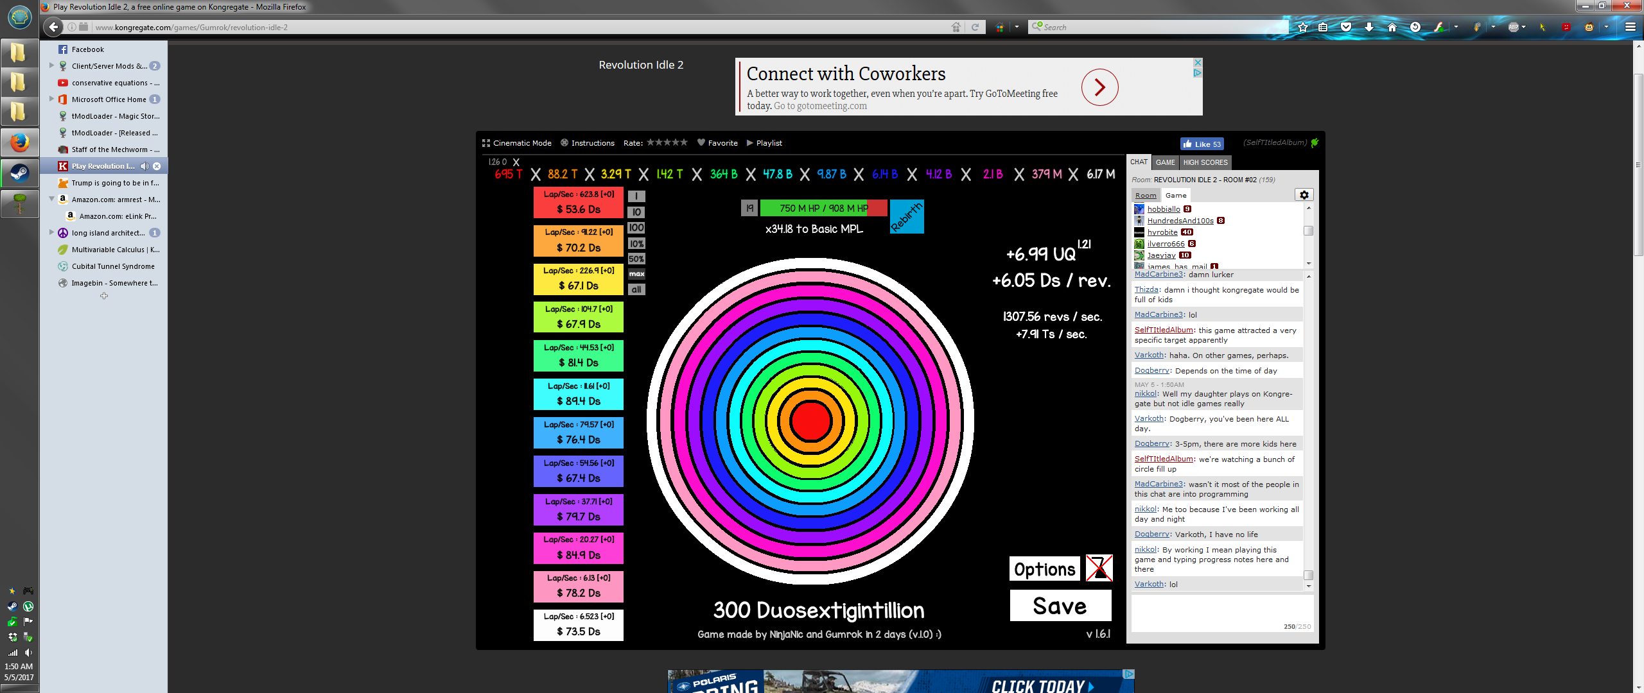
Task: Open dropdown arrow beside monkey icon
Action: pos(1606,27)
